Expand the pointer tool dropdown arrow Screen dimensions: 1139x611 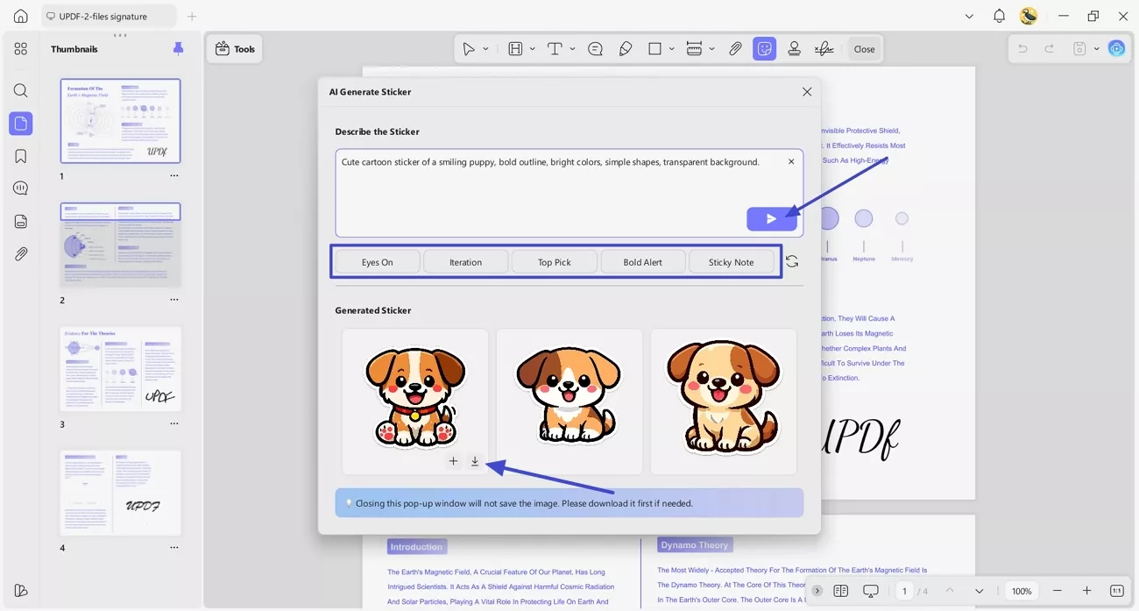point(485,49)
